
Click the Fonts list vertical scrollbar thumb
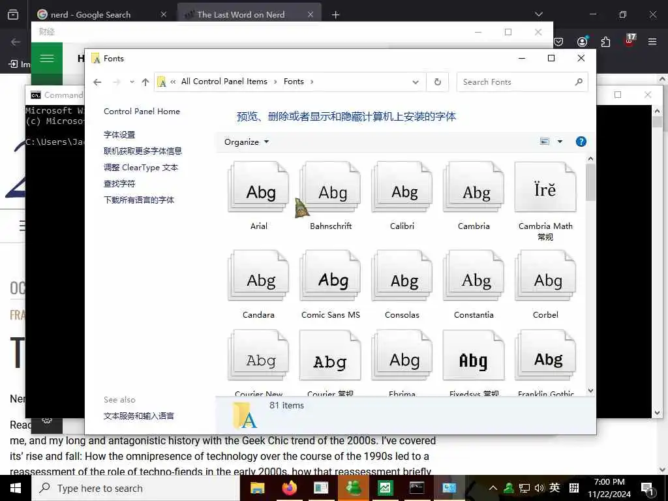pos(590,182)
